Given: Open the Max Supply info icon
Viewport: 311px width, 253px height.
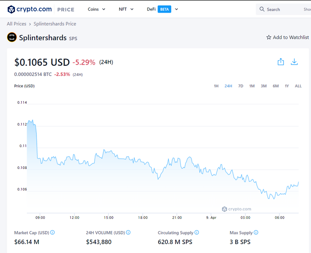Looking at the screenshot, I should (x=256, y=232).
